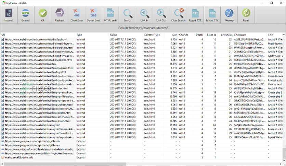Show Link Out results
The width and height of the screenshot is (286, 166).
[161, 15]
